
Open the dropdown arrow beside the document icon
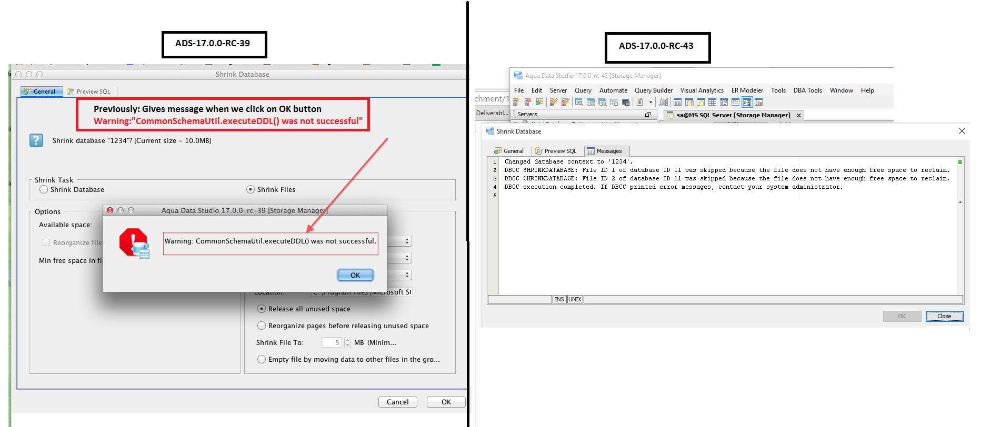pos(650,102)
